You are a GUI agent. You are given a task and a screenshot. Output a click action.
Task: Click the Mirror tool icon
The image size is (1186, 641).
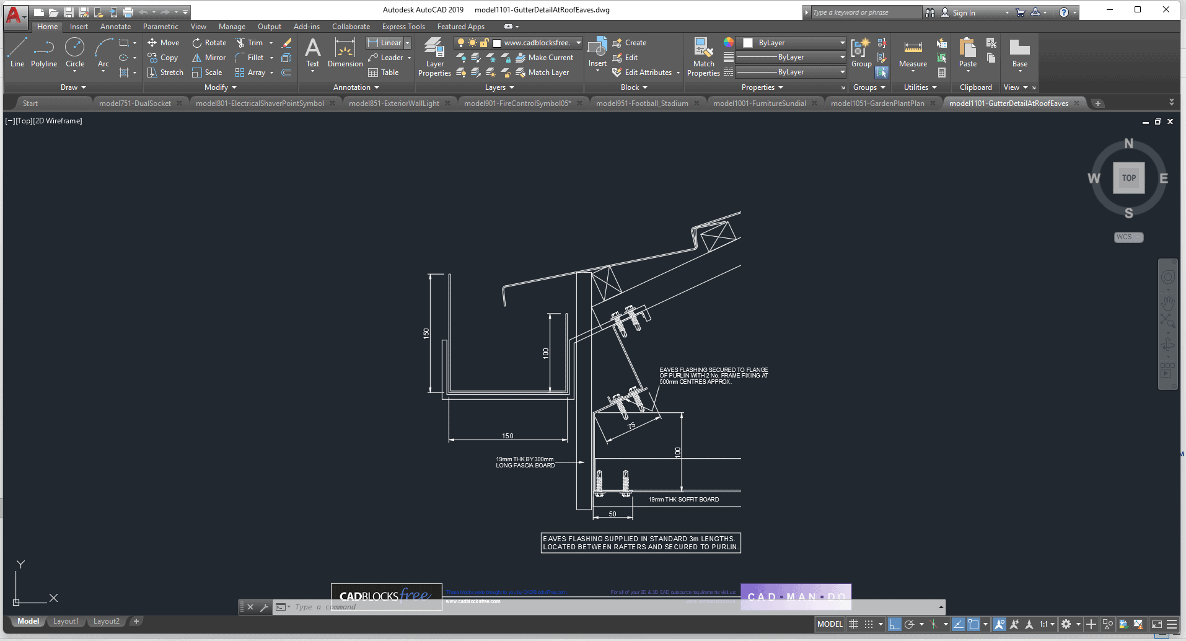(197, 58)
